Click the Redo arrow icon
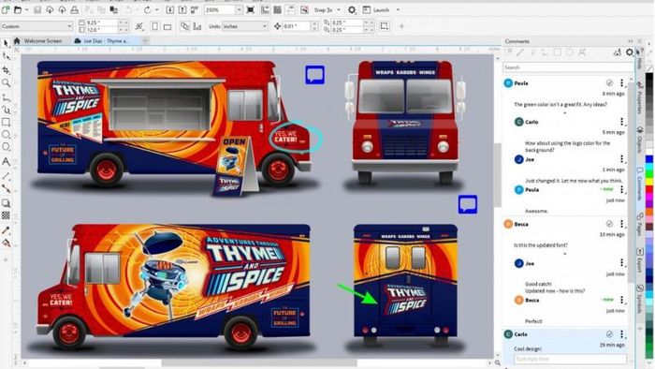The width and height of the screenshot is (655, 369). point(148,9)
